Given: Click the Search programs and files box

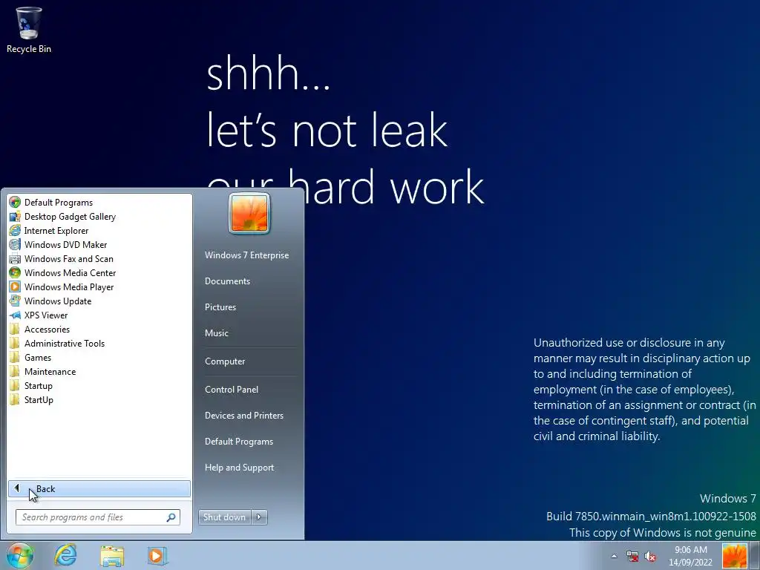Looking at the screenshot, I should tap(97, 517).
